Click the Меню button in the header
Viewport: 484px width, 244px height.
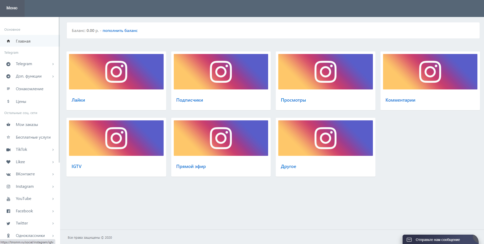click(x=12, y=8)
